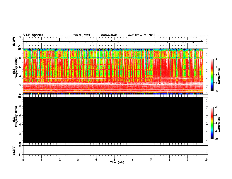Click the date text "Feb. 9, 2024"

(82, 35)
